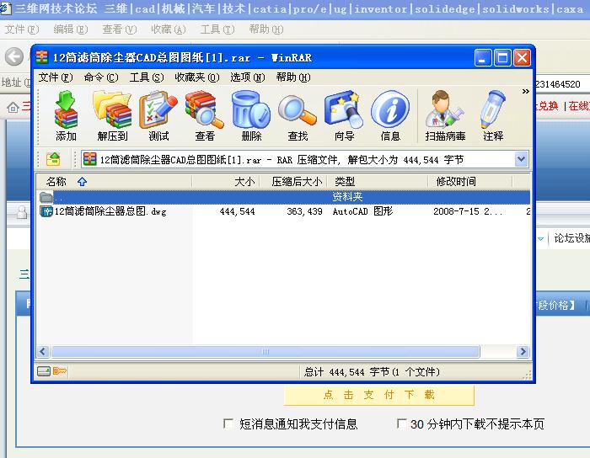Open WinRAR Options (选项) menu
Image resolution: width=590 pixels, height=458 pixels.
click(x=248, y=77)
